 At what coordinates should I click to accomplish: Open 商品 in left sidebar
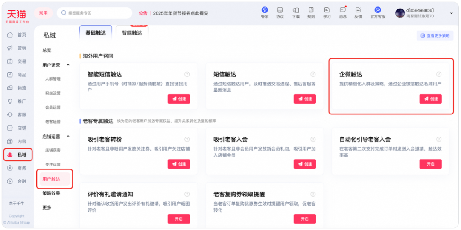[17, 75]
